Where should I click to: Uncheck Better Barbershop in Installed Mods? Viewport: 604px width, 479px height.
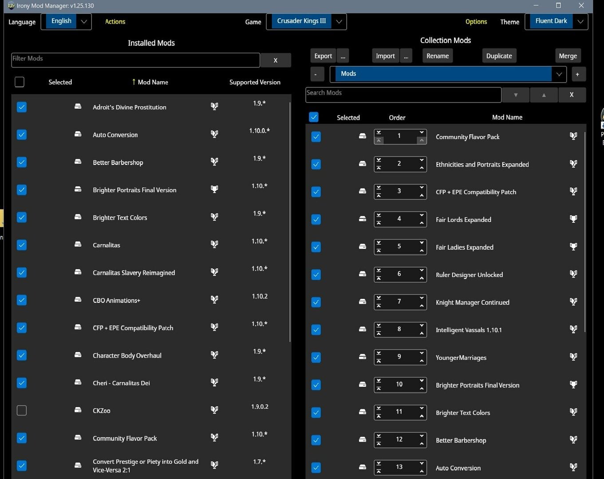(21, 162)
